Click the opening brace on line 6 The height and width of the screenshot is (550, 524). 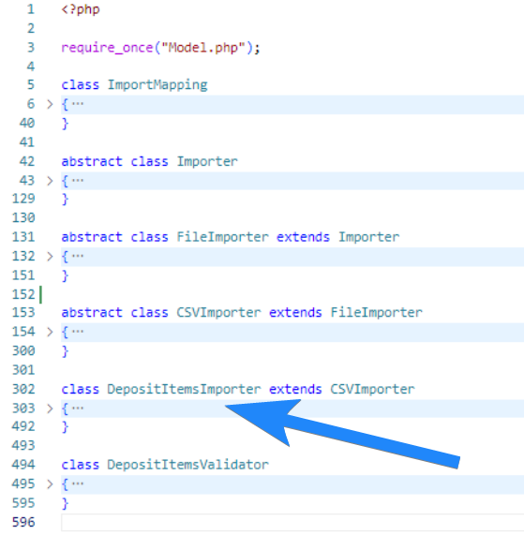(65, 105)
